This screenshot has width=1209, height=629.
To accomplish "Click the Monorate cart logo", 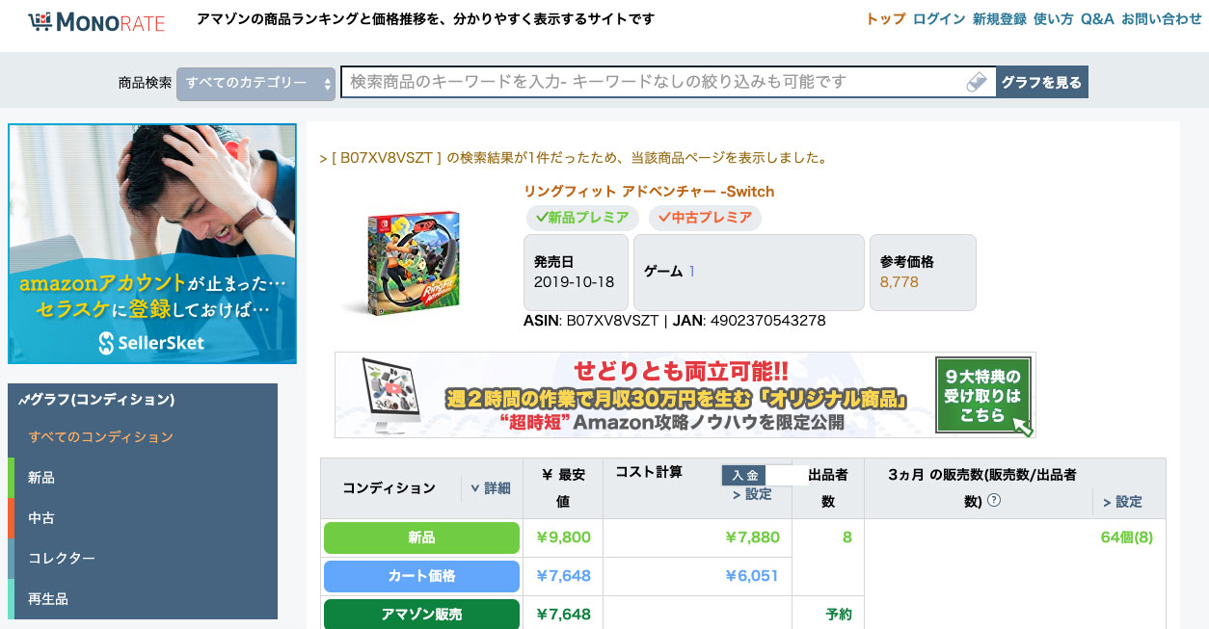I will (x=96, y=21).
